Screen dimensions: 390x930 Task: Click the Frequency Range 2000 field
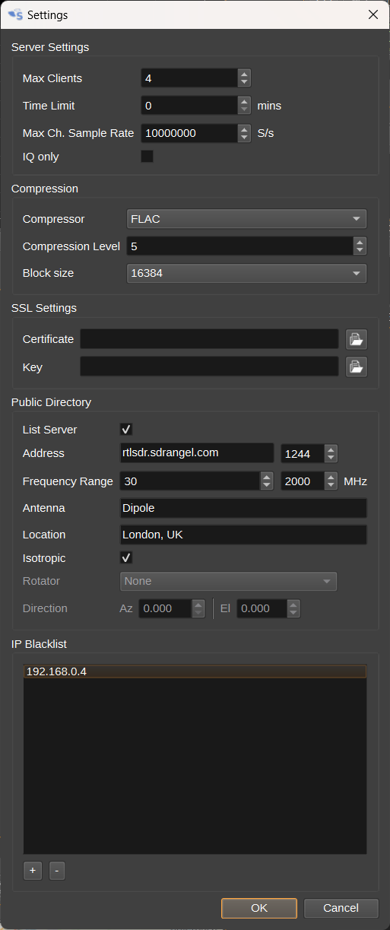click(303, 481)
